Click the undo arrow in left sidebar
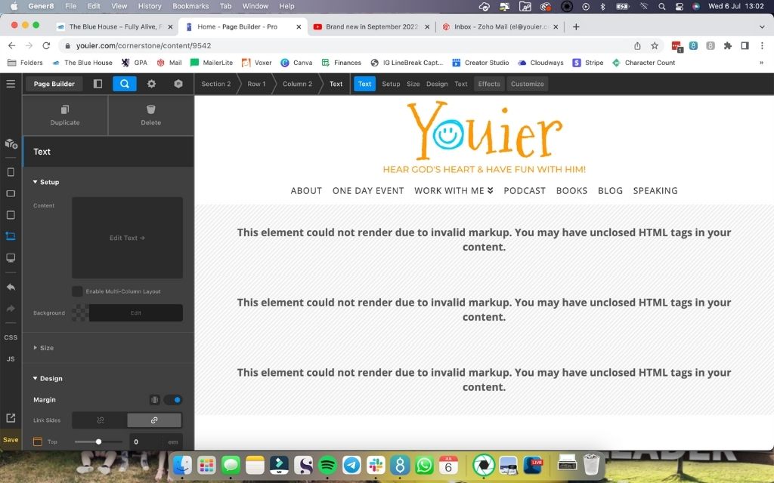The image size is (774, 483). 11,288
